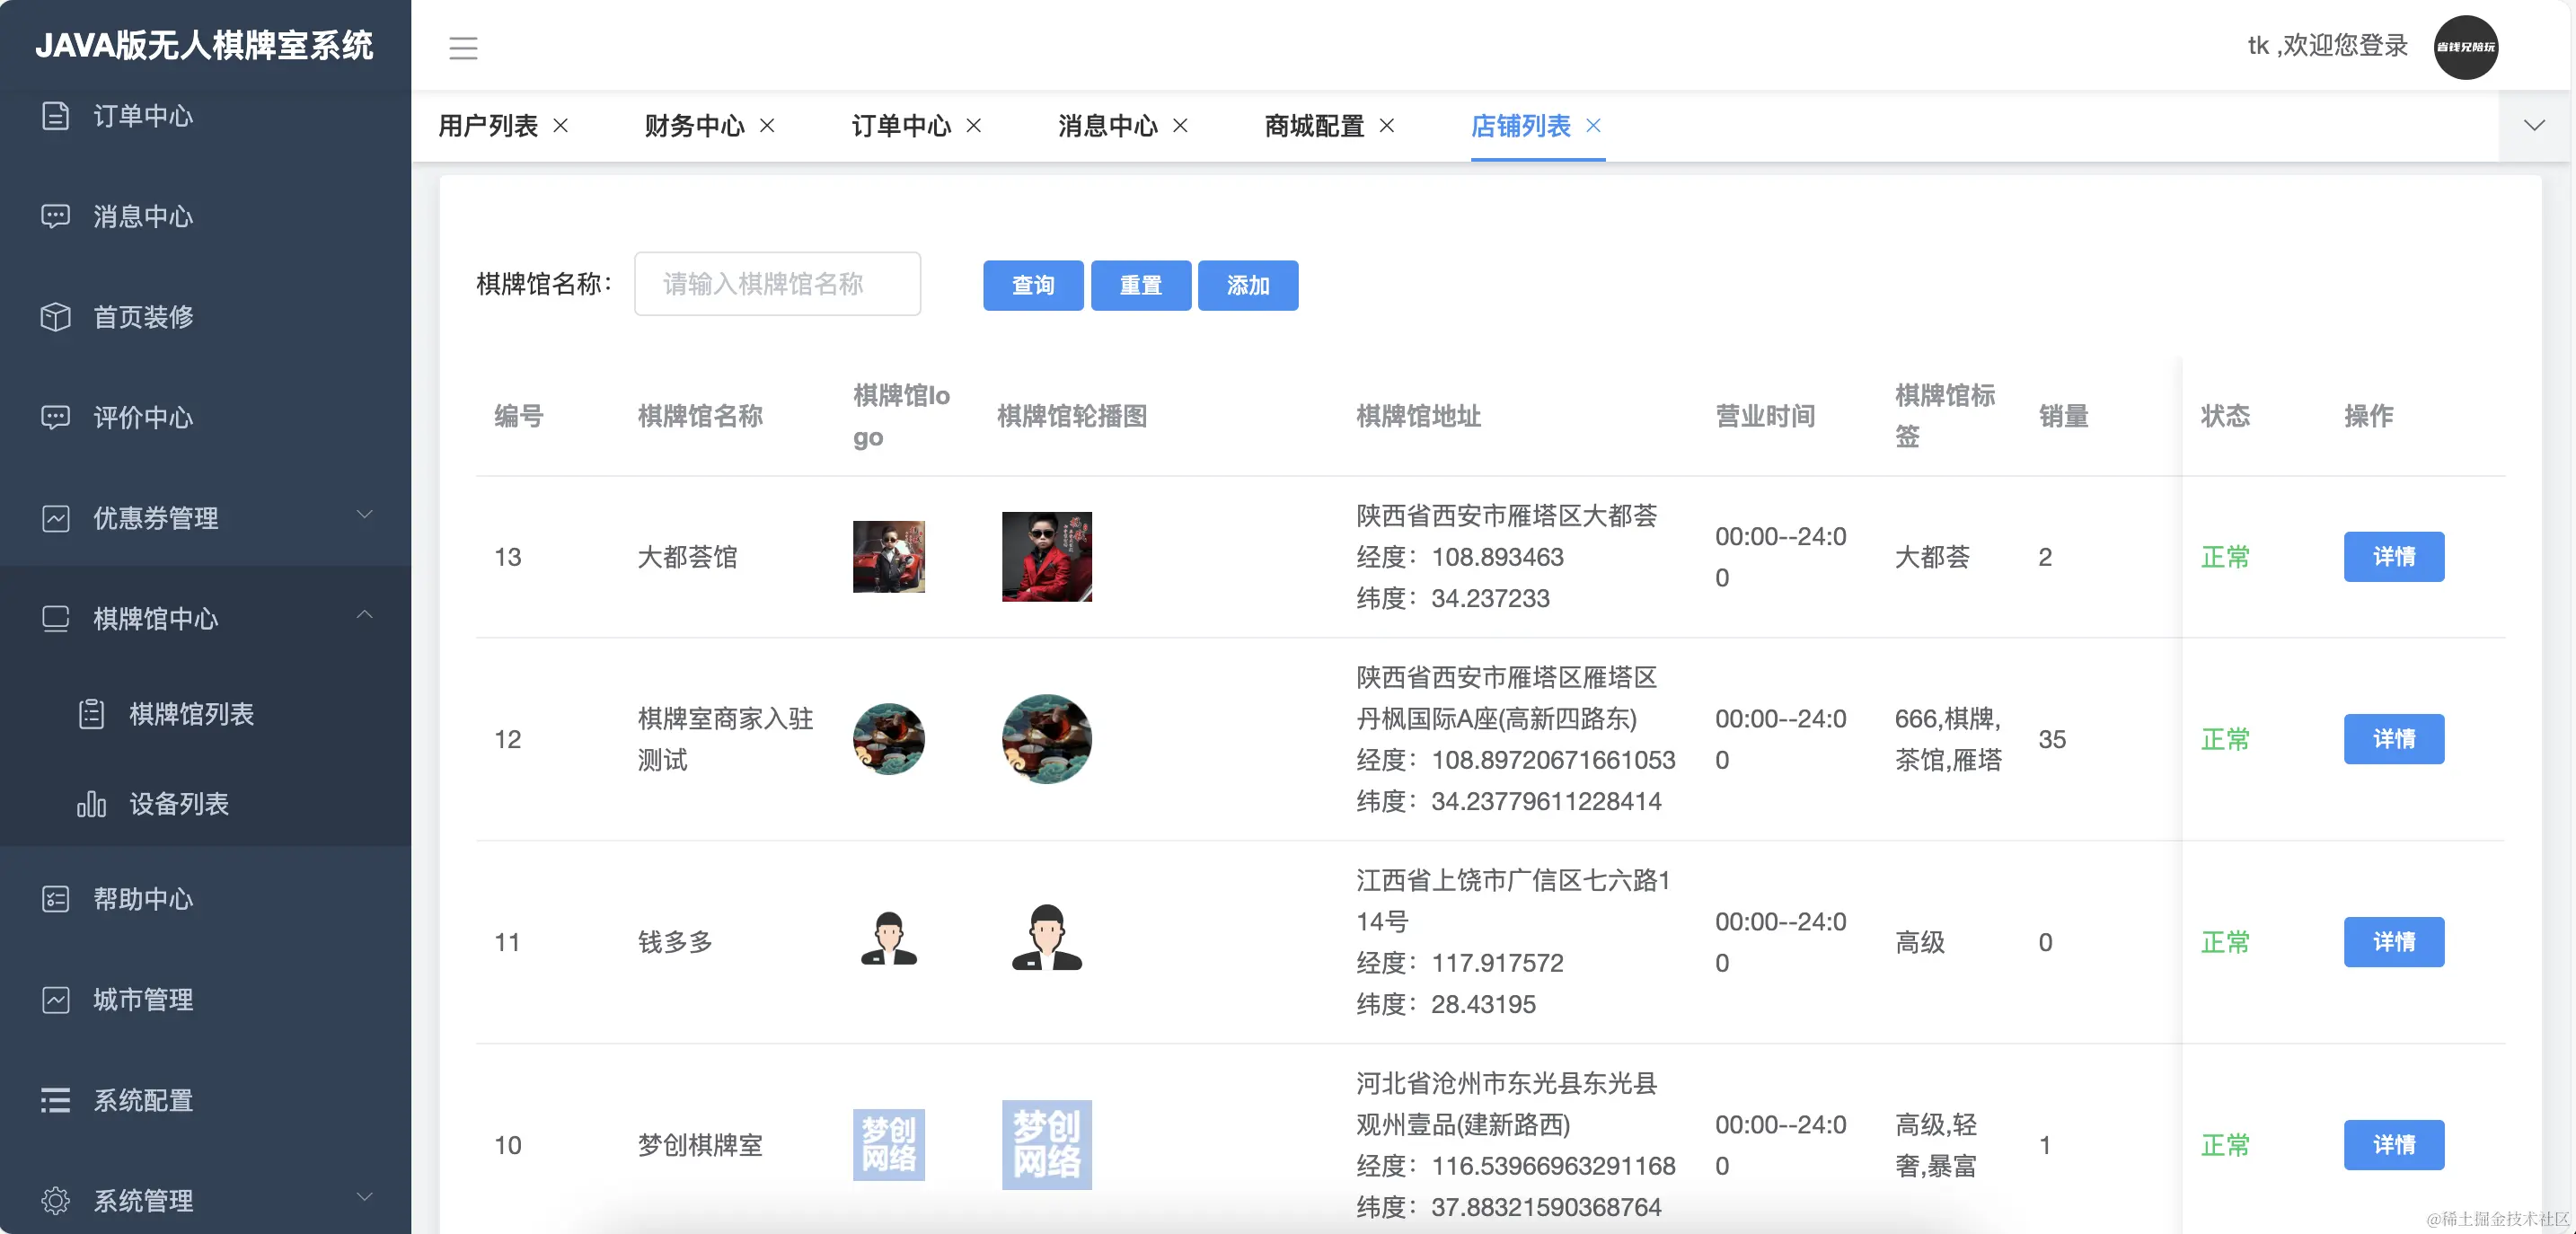Open the 消息中心 sidebar icon
2576x1234 pixels.
click(x=55, y=217)
